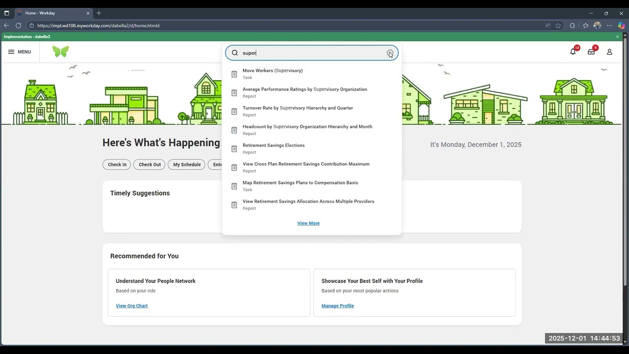Click Understand Your People Network card title

(x=156, y=281)
